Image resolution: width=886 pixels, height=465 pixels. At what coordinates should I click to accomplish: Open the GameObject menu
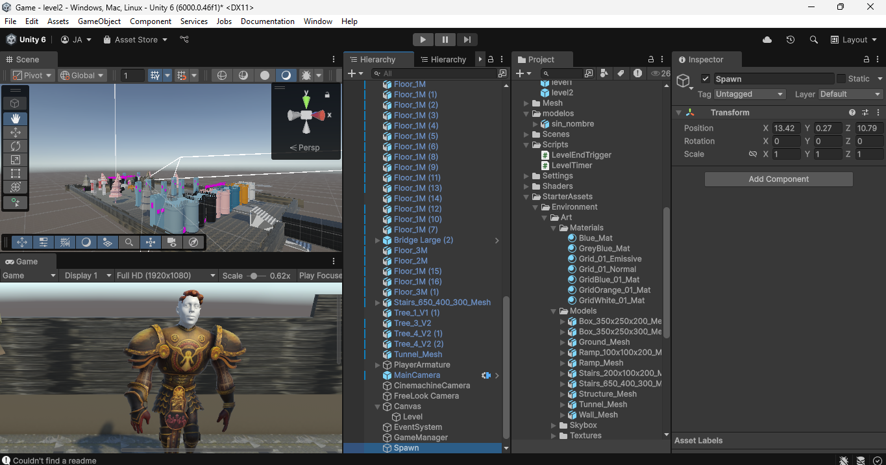(99, 21)
